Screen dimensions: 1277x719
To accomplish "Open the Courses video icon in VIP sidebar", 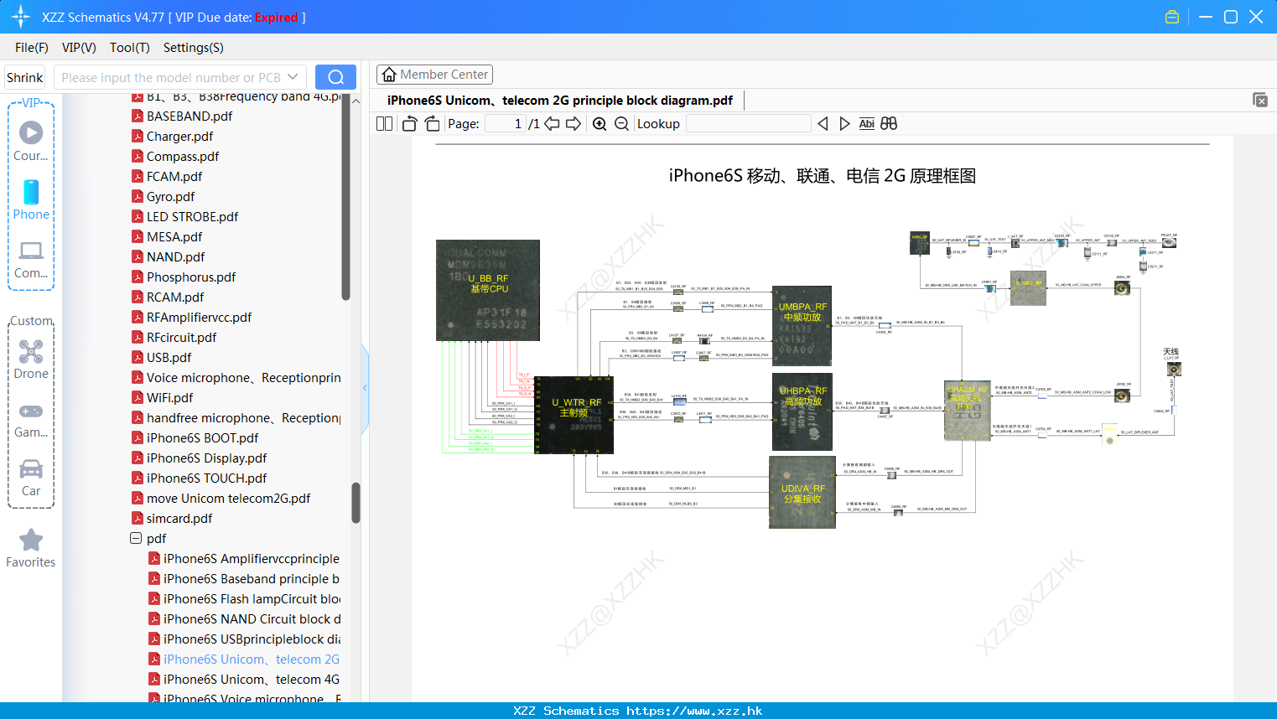I will point(31,132).
